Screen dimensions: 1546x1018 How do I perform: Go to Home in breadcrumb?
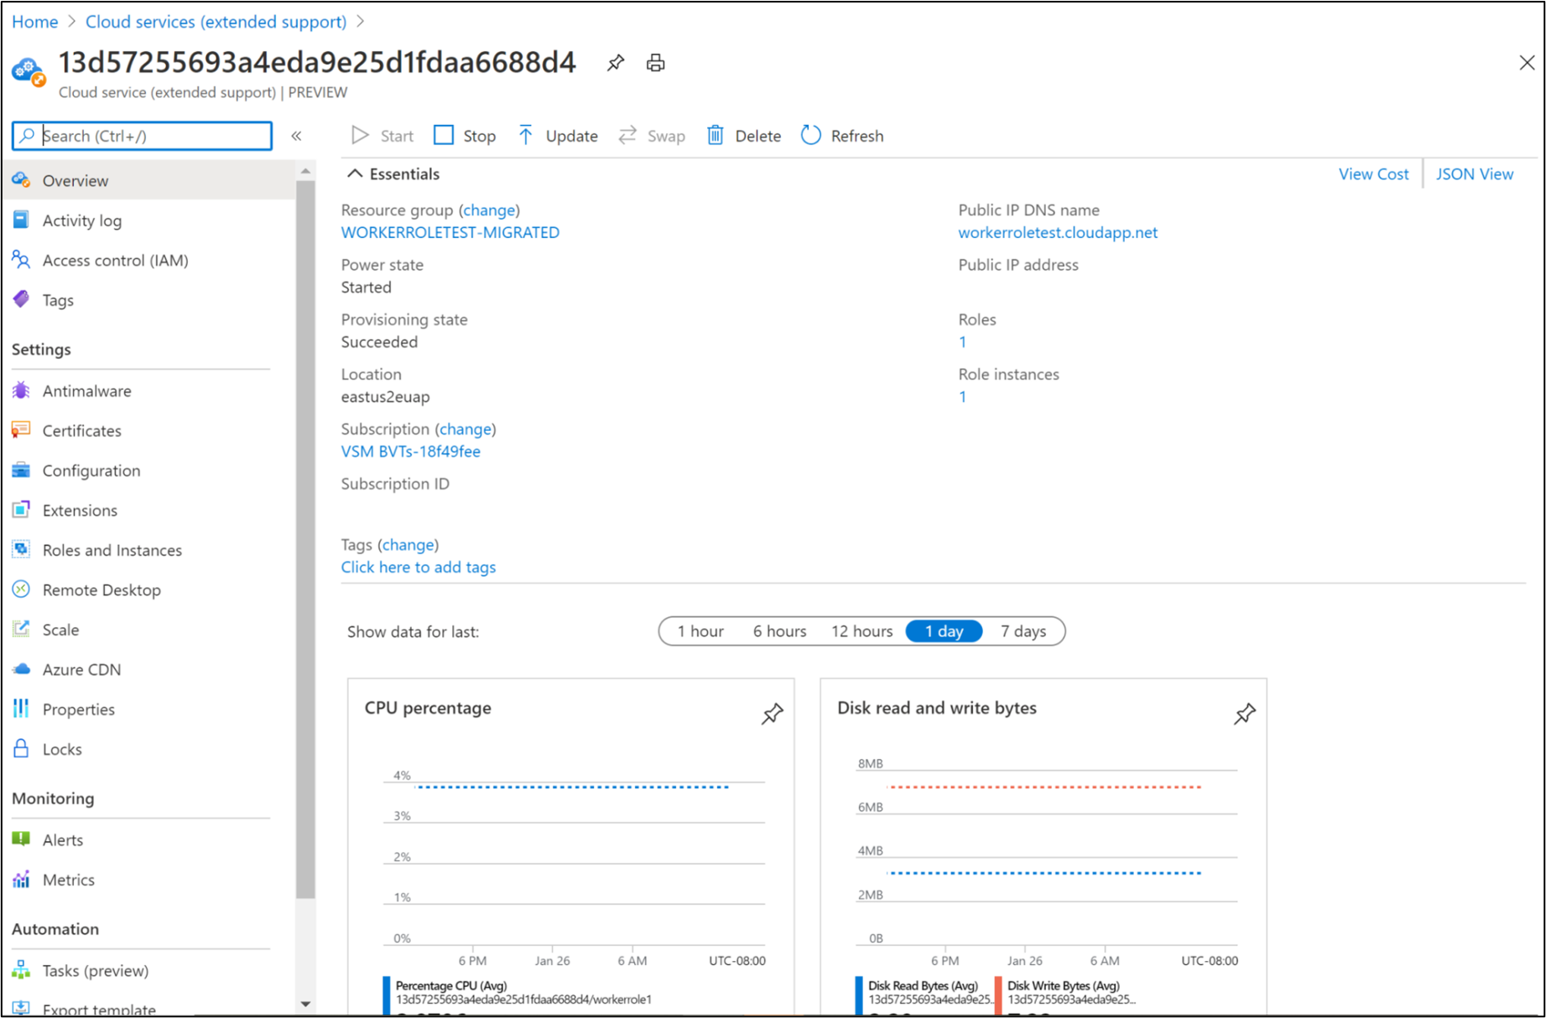[34, 22]
